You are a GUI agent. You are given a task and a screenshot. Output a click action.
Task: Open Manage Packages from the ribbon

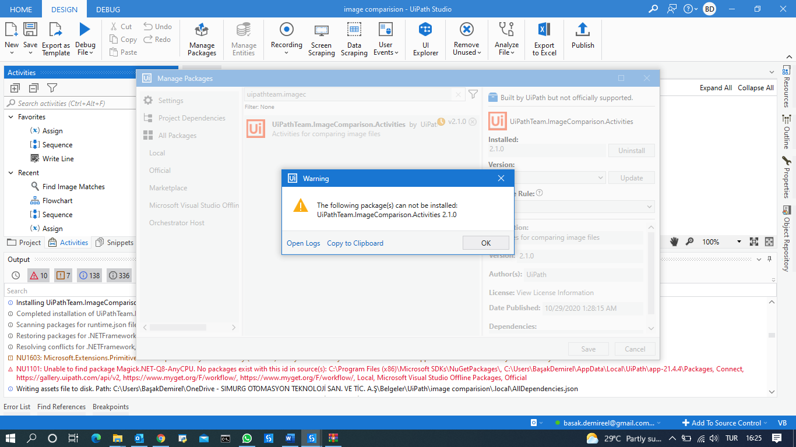(202, 39)
